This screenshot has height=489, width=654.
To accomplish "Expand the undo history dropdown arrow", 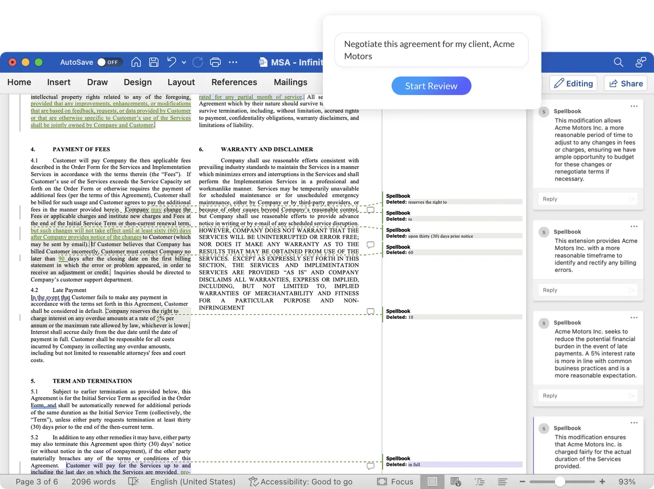I will click(x=184, y=62).
